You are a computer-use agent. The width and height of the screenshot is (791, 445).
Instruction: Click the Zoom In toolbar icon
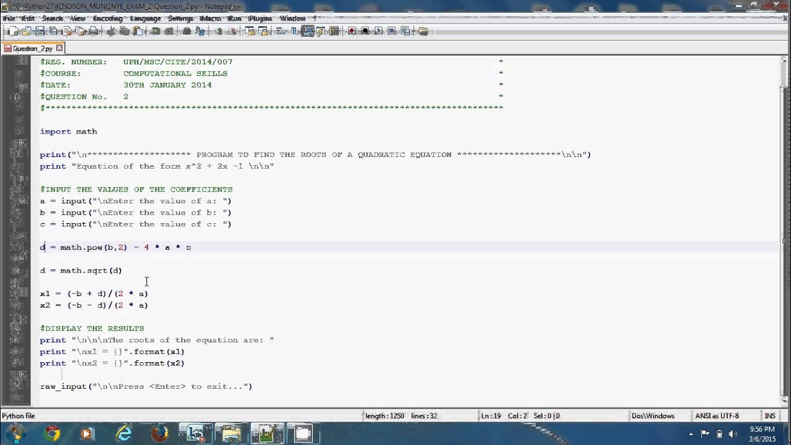coord(219,31)
